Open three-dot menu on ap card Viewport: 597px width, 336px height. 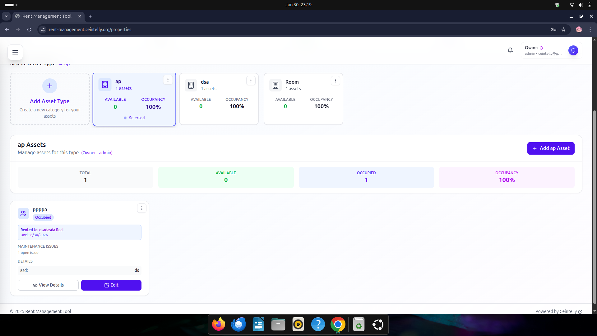pos(168,80)
